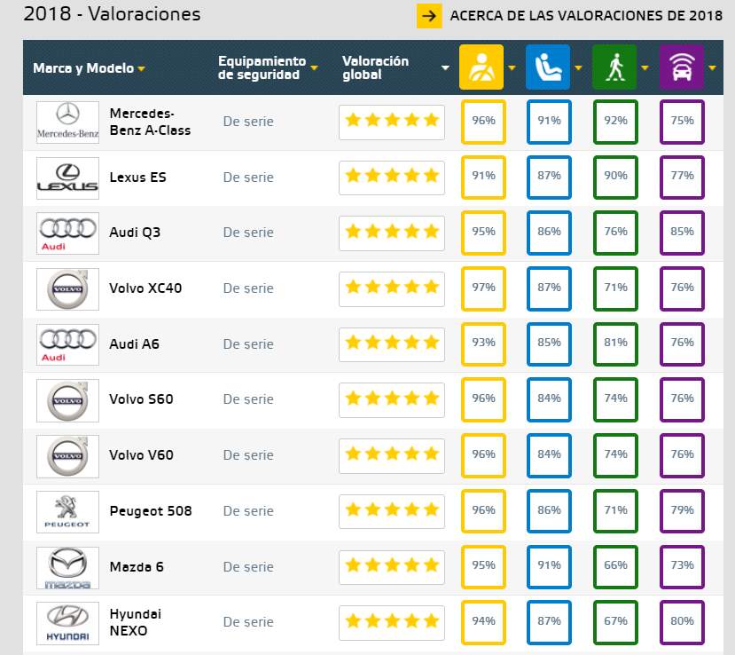The image size is (735, 655).
Task: Click the Peugeot lion logo
Action: (x=68, y=512)
